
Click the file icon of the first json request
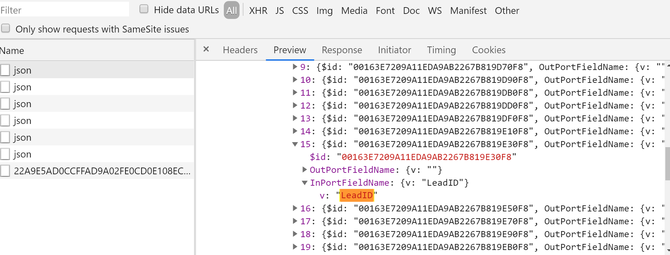5,70
